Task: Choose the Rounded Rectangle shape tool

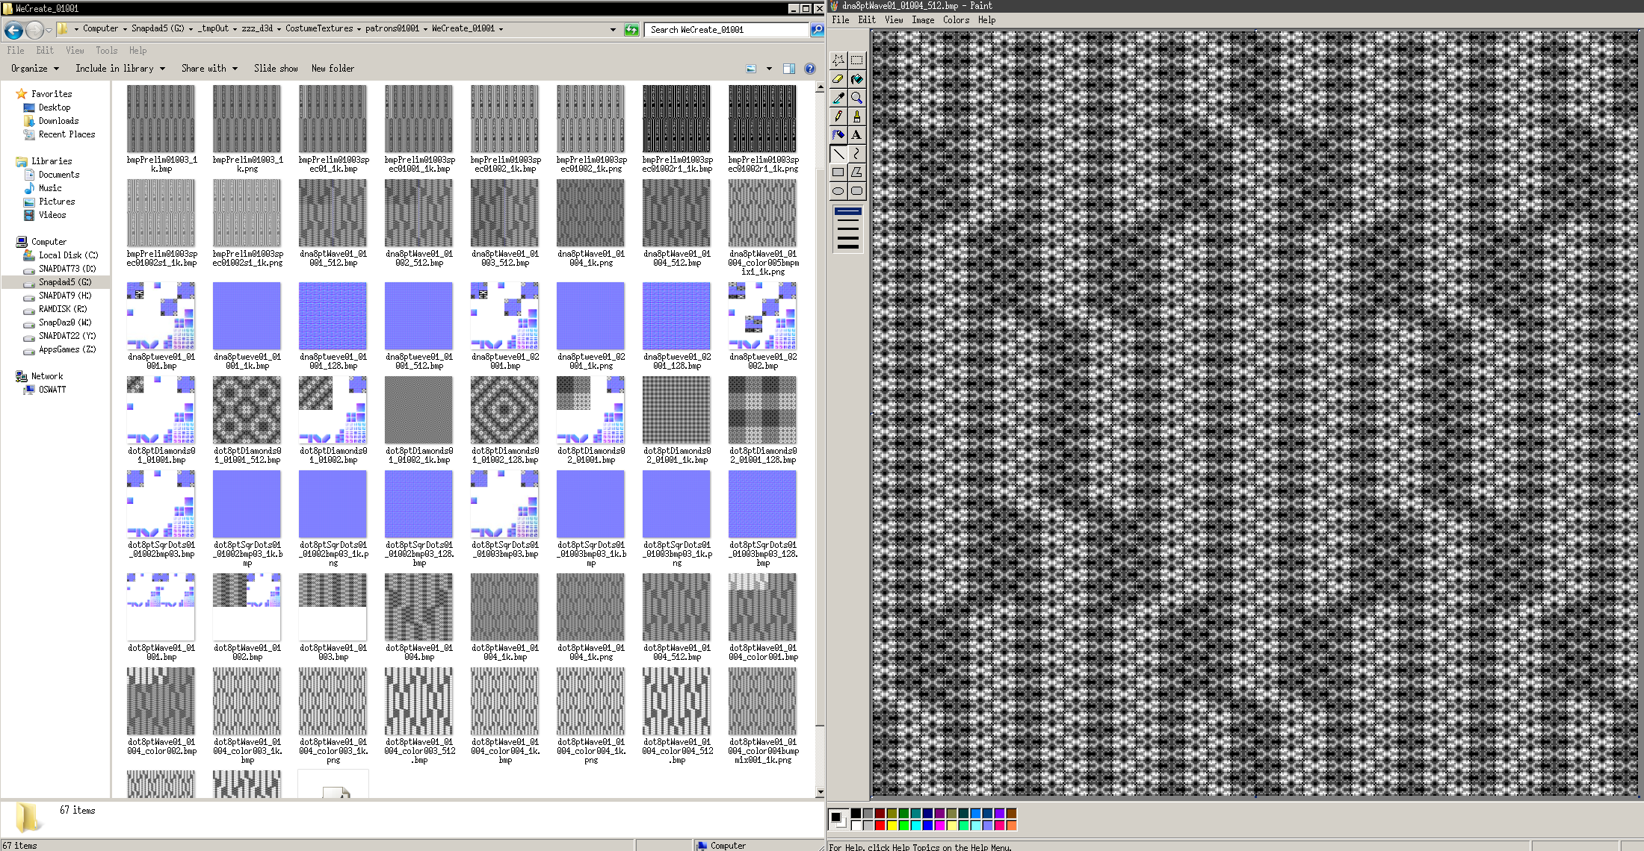Action: [x=856, y=191]
